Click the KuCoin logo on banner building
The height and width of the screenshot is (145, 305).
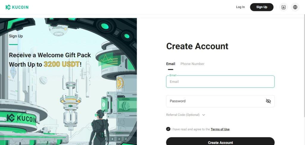(21, 119)
